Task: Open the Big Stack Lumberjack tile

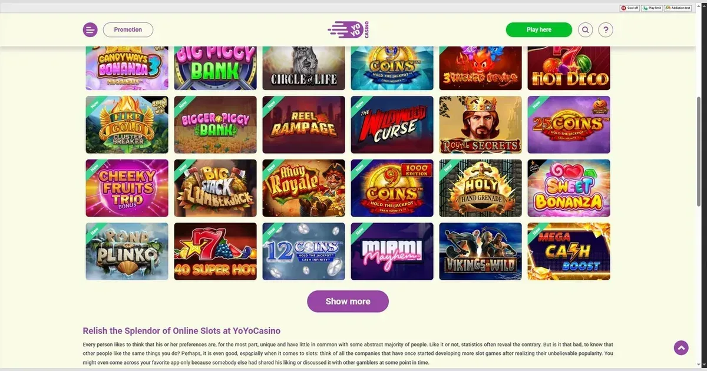Action: click(x=215, y=188)
